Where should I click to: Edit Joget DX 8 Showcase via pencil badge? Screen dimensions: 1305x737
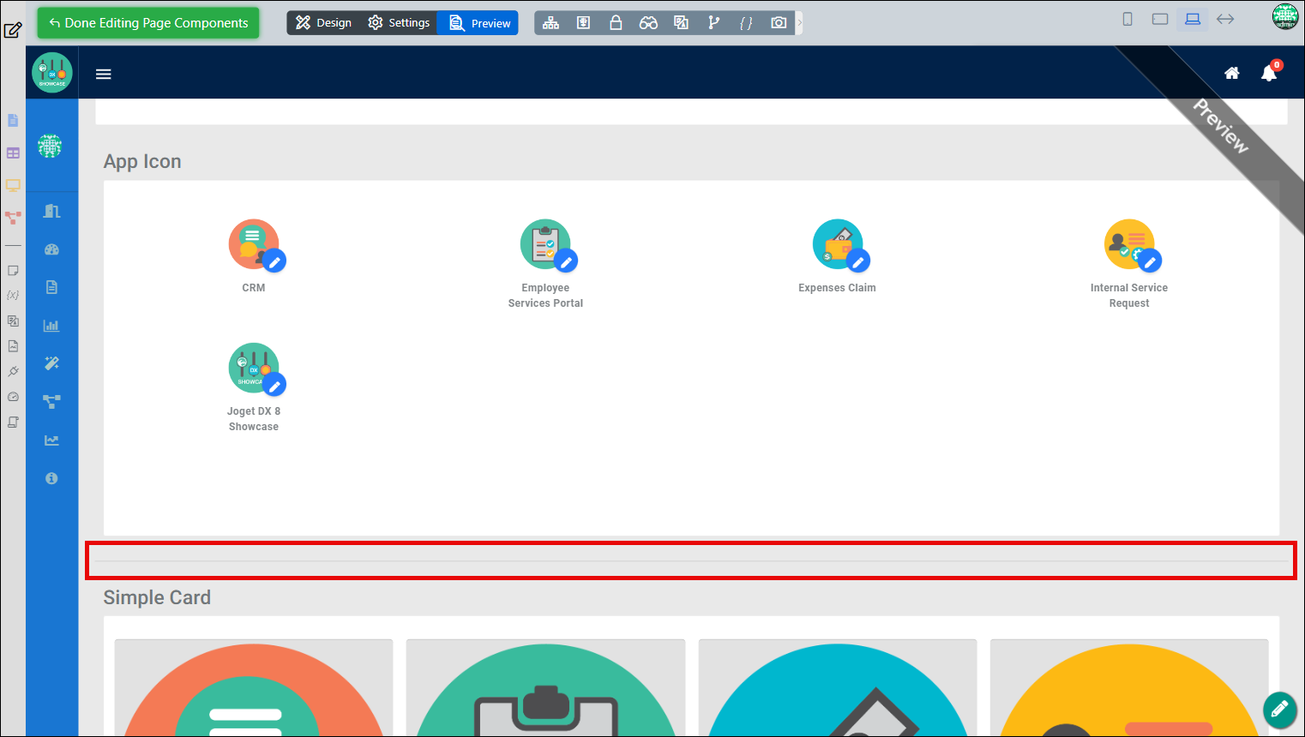pyautogui.click(x=274, y=385)
